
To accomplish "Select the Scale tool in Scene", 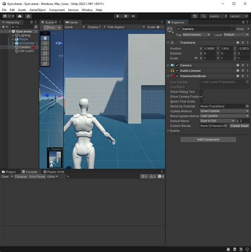I will pyautogui.click(x=45, y=53).
